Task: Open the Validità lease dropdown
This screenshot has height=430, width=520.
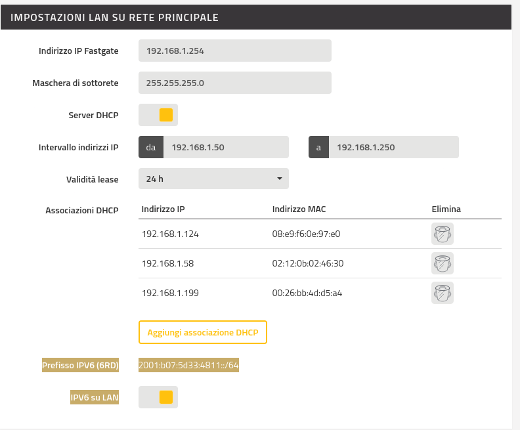Action: click(x=213, y=179)
